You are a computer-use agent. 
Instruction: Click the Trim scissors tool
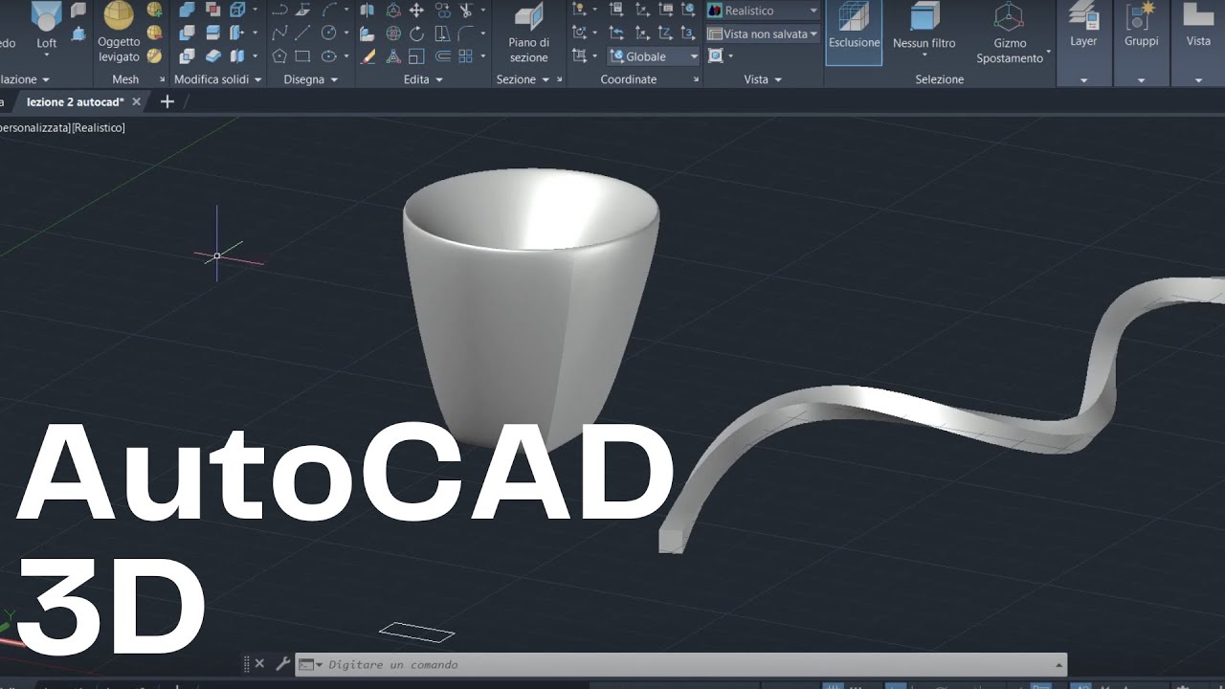[466, 10]
